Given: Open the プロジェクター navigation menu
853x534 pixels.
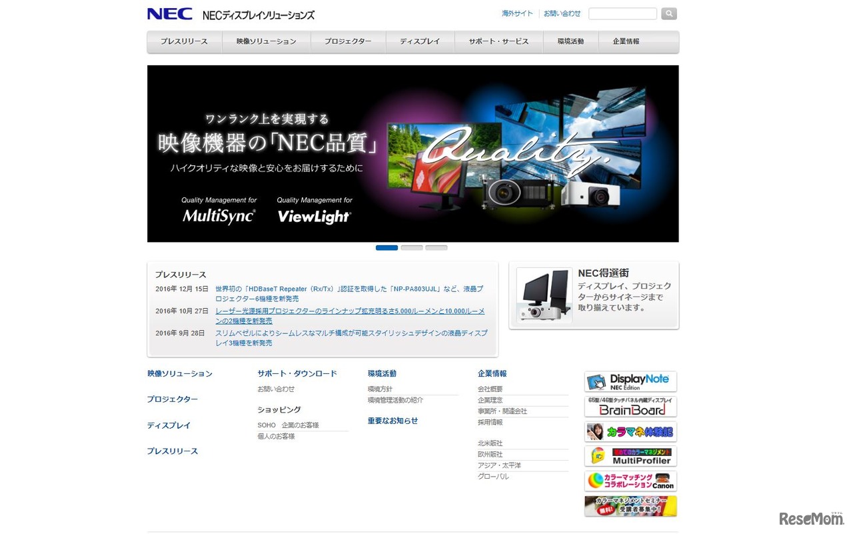Looking at the screenshot, I should (x=348, y=41).
